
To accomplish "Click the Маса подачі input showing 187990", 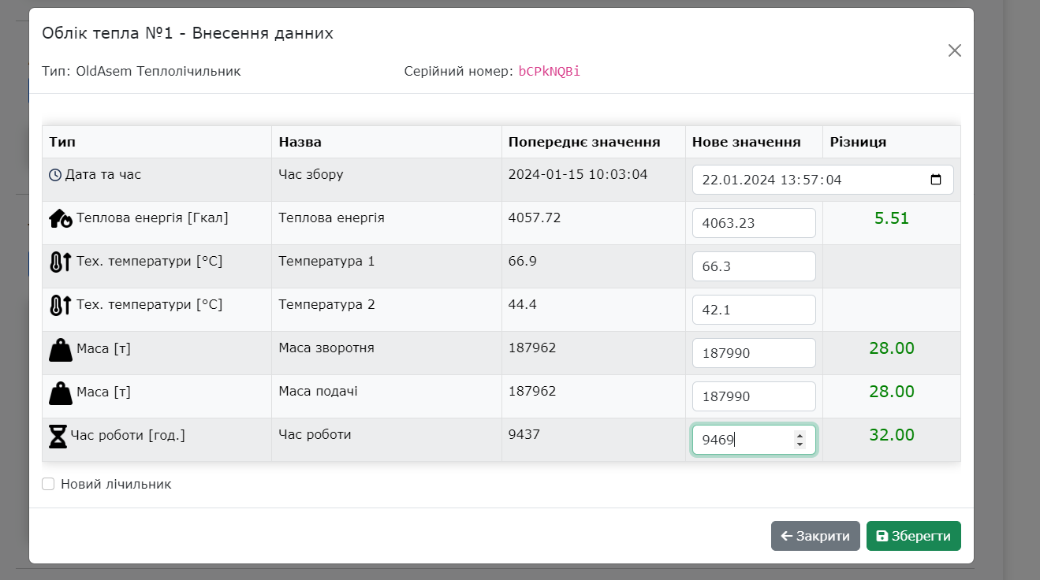I will pos(753,396).
